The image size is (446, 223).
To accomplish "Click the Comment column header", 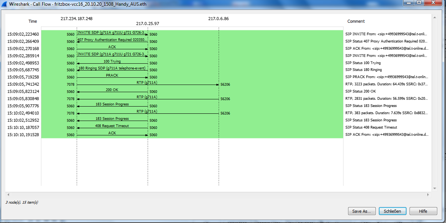I will pos(356,22).
